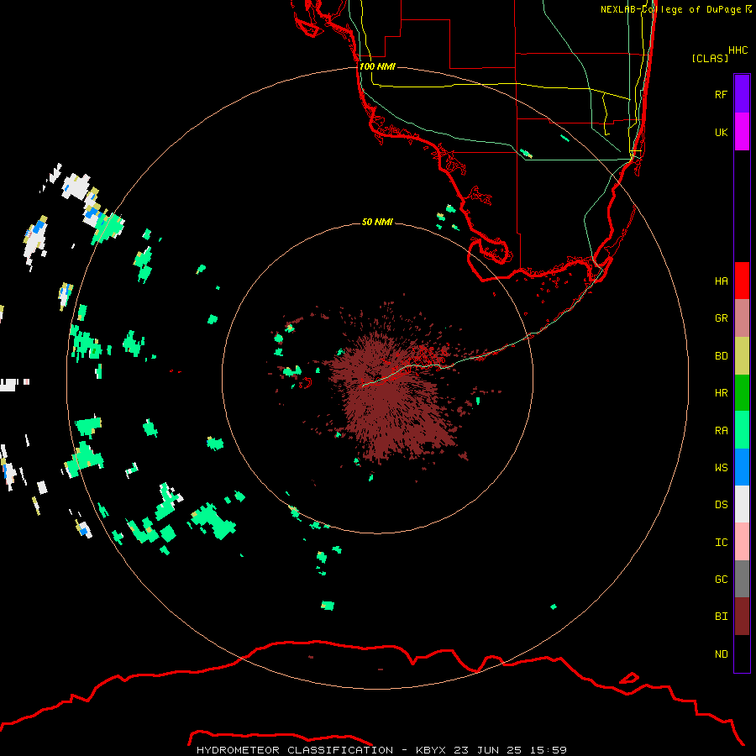The height and width of the screenshot is (756, 756).
Task: Click the 50 NMI range ring label
Action: tap(377, 223)
